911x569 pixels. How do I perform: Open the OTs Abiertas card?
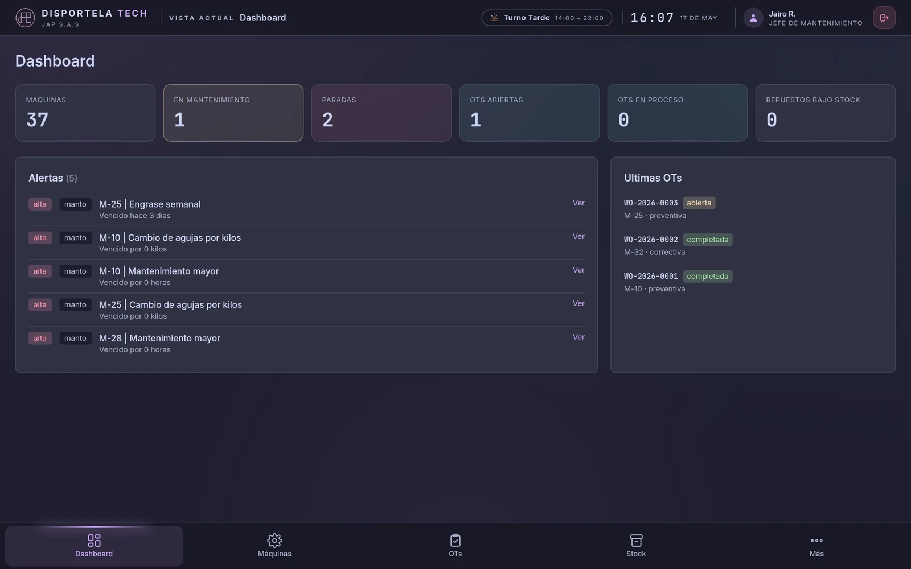(x=530, y=113)
